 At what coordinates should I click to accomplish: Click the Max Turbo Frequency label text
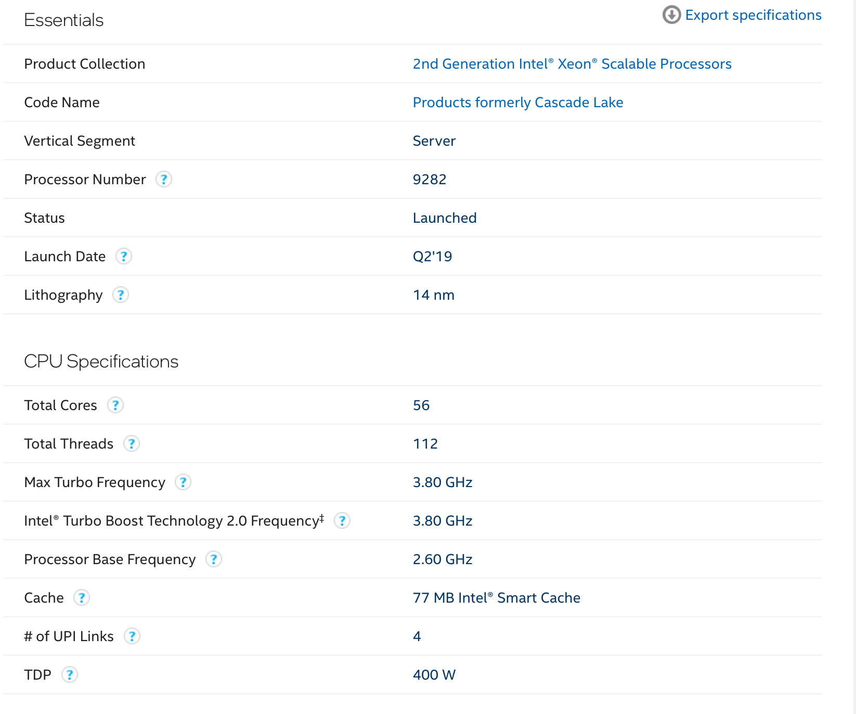pyautogui.click(x=95, y=482)
